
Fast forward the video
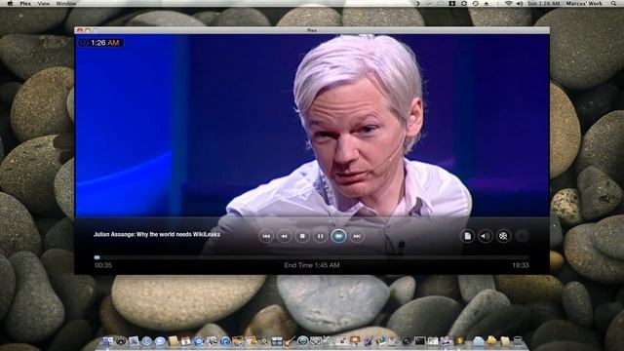338,236
